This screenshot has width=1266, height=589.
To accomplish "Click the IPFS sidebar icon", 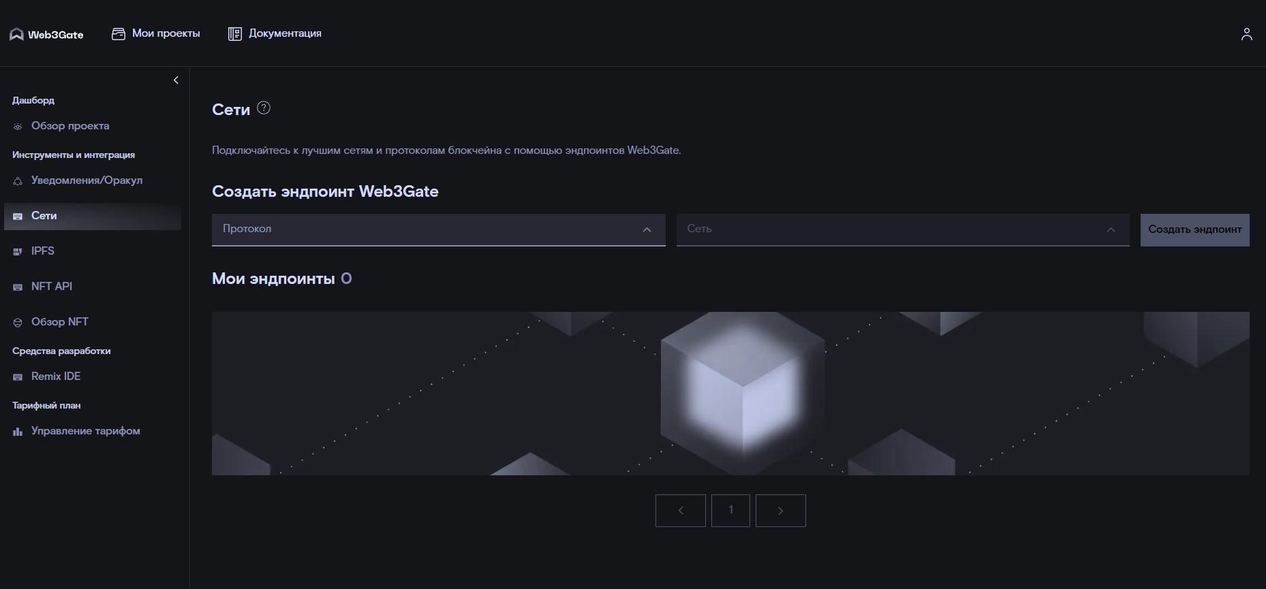I will pos(18,252).
